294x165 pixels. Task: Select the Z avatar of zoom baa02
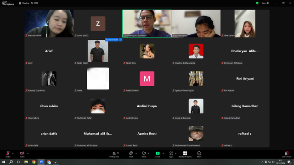[98, 23]
